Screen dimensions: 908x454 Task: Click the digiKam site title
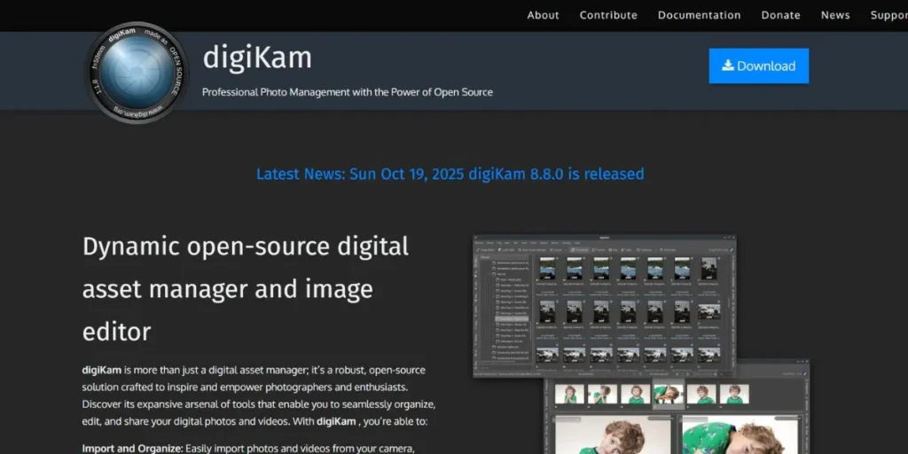(x=257, y=58)
